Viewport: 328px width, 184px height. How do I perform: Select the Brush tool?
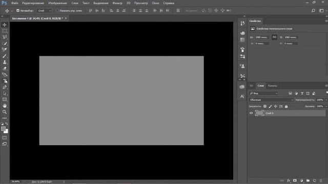(5, 56)
